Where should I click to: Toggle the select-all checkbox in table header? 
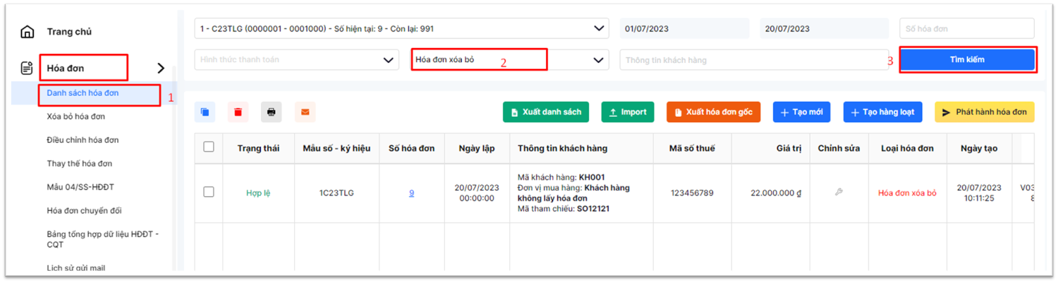point(209,147)
